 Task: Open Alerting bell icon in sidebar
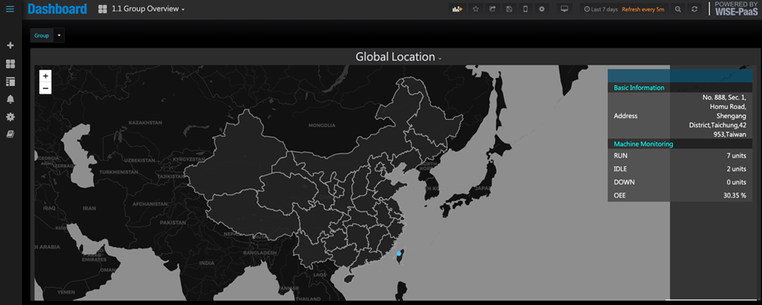pos(10,98)
